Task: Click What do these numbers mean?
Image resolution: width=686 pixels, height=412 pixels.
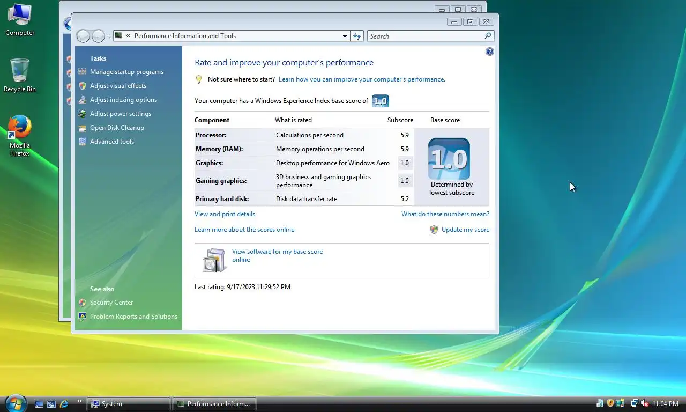Action: point(445,214)
